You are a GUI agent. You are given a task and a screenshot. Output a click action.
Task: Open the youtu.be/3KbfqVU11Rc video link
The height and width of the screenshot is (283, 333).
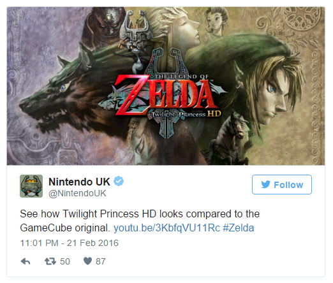pyautogui.click(x=167, y=228)
